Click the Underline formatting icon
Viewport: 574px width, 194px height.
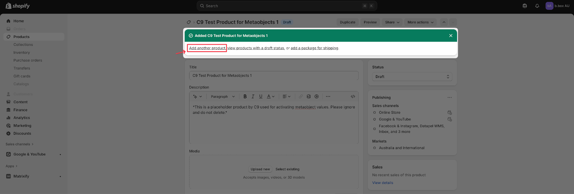(x=261, y=97)
